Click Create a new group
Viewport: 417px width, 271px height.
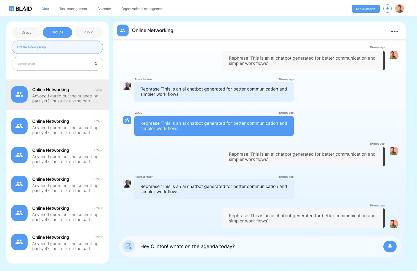[x=31, y=47]
